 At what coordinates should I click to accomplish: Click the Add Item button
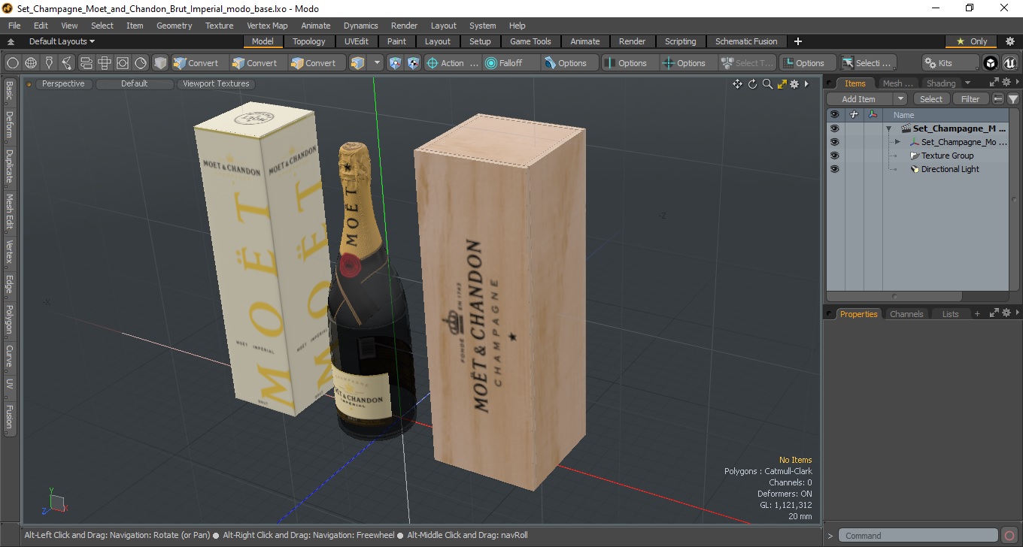[x=858, y=99]
